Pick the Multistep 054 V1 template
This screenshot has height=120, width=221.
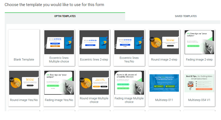click(x=199, y=83)
